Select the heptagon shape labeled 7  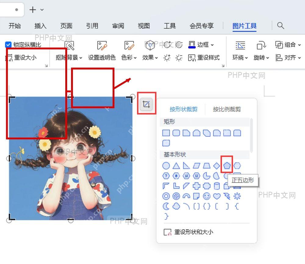pos(166,176)
